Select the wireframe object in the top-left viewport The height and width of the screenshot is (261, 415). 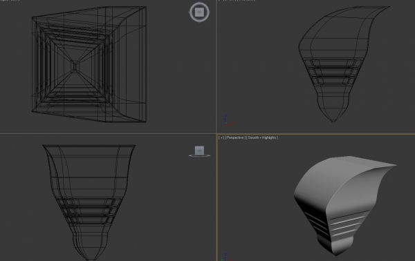(89, 64)
